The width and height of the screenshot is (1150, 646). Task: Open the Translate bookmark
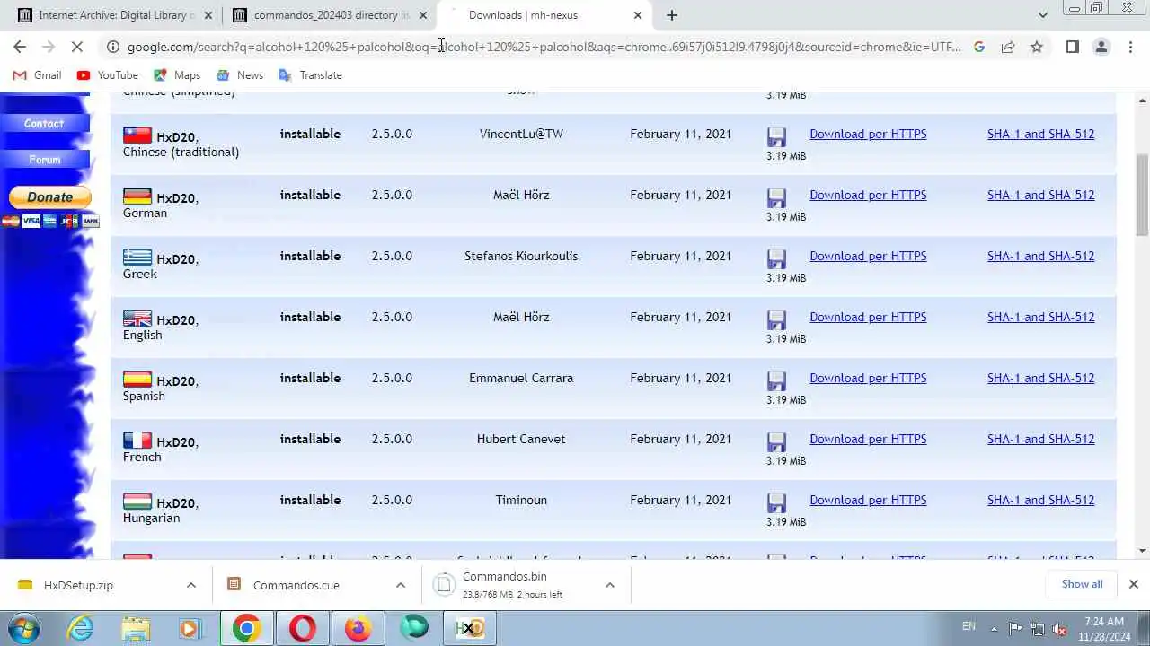point(311,75)
